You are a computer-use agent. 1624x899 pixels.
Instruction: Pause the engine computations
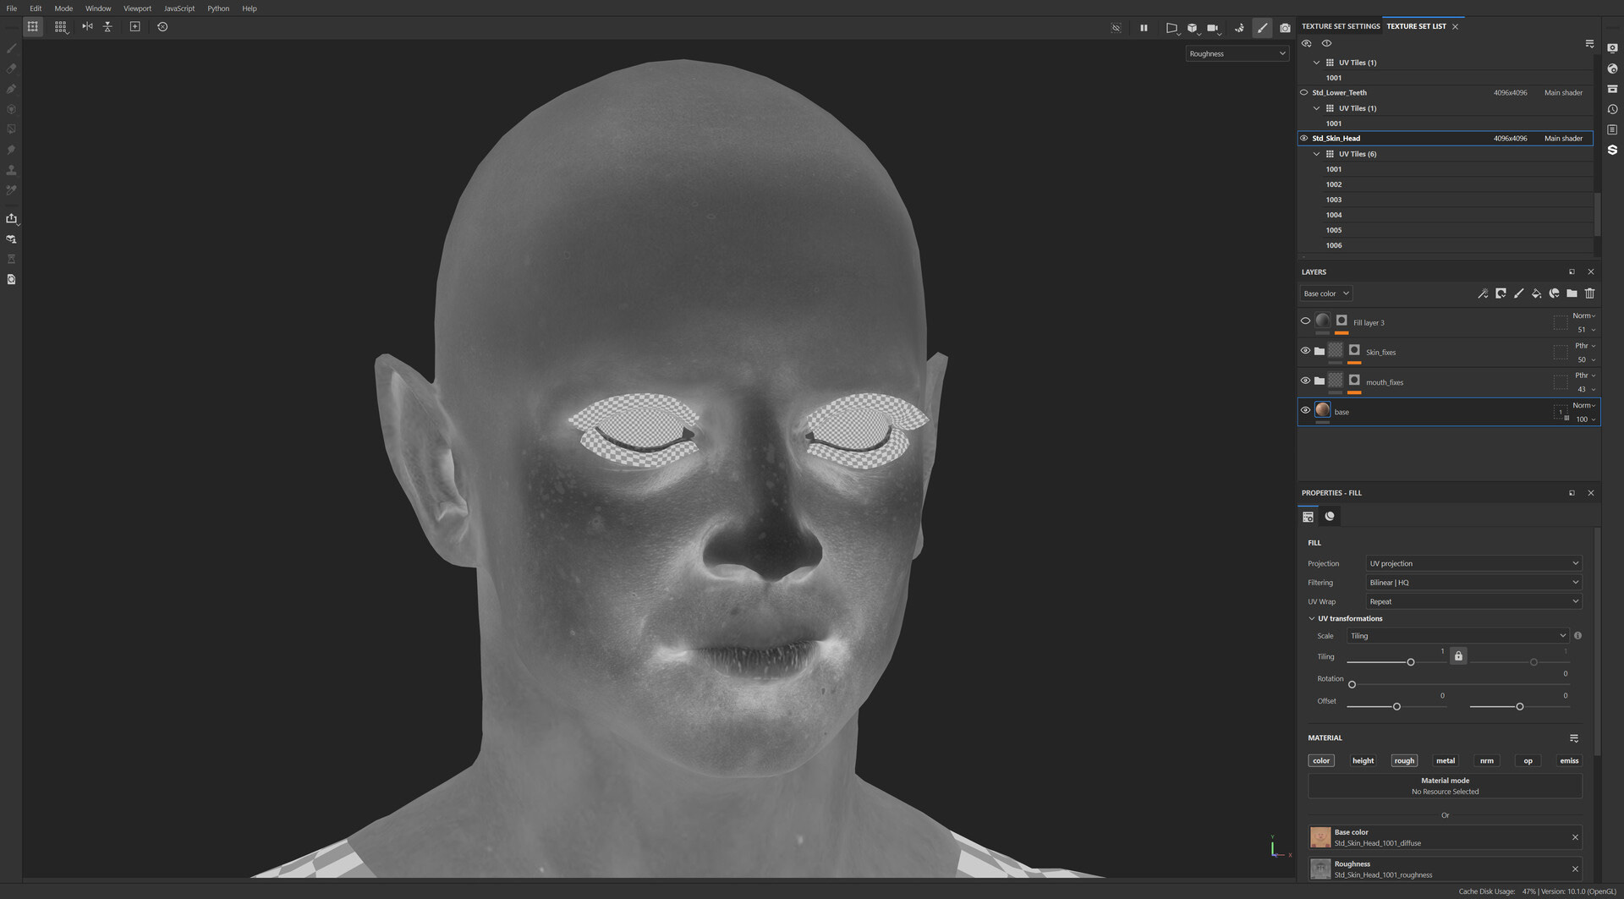1144,28
